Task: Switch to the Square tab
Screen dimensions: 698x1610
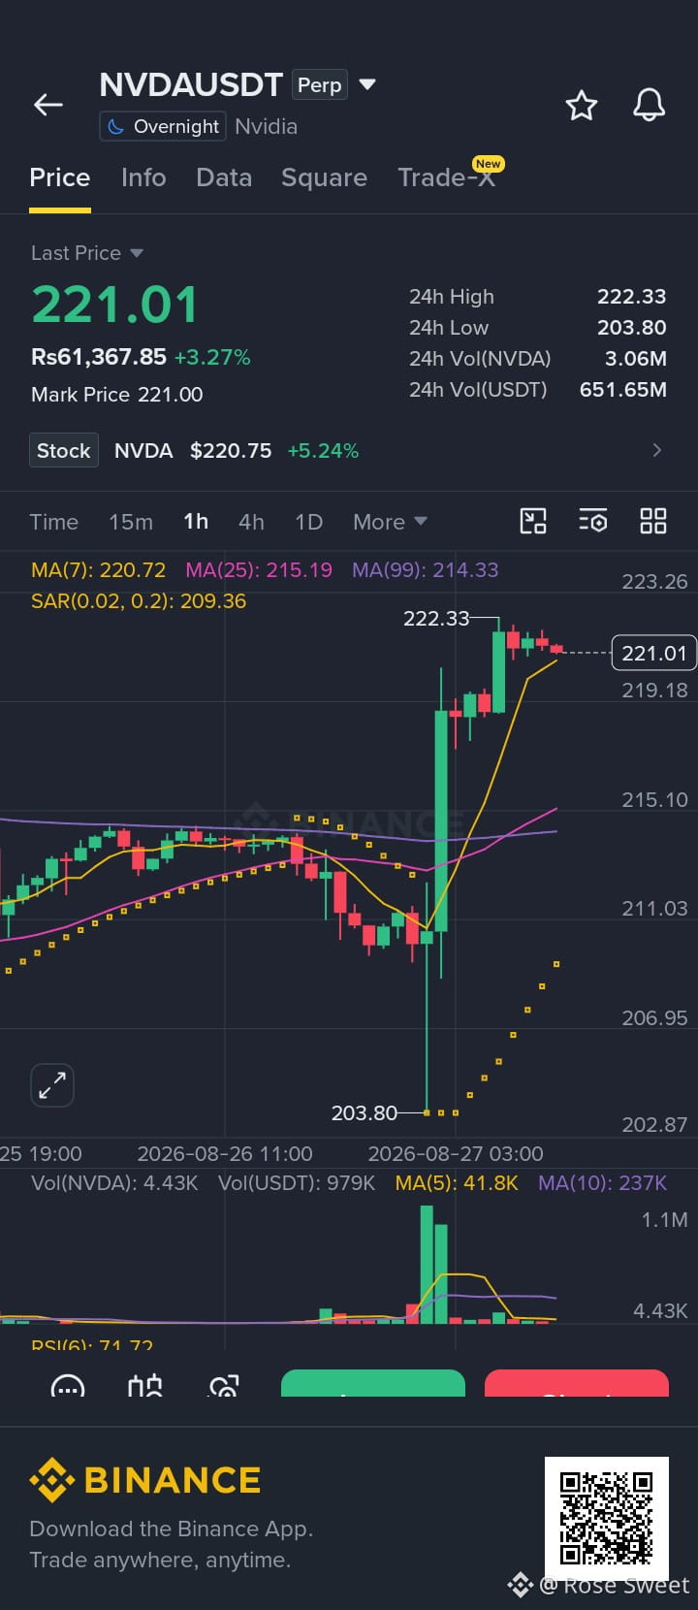Action: click(x=324, y=177)
